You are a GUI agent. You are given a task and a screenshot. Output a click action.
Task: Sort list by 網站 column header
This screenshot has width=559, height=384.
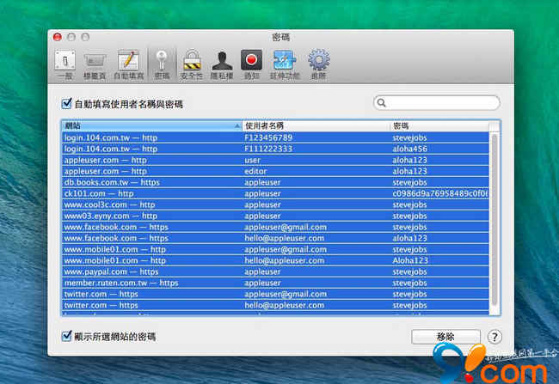150,125
